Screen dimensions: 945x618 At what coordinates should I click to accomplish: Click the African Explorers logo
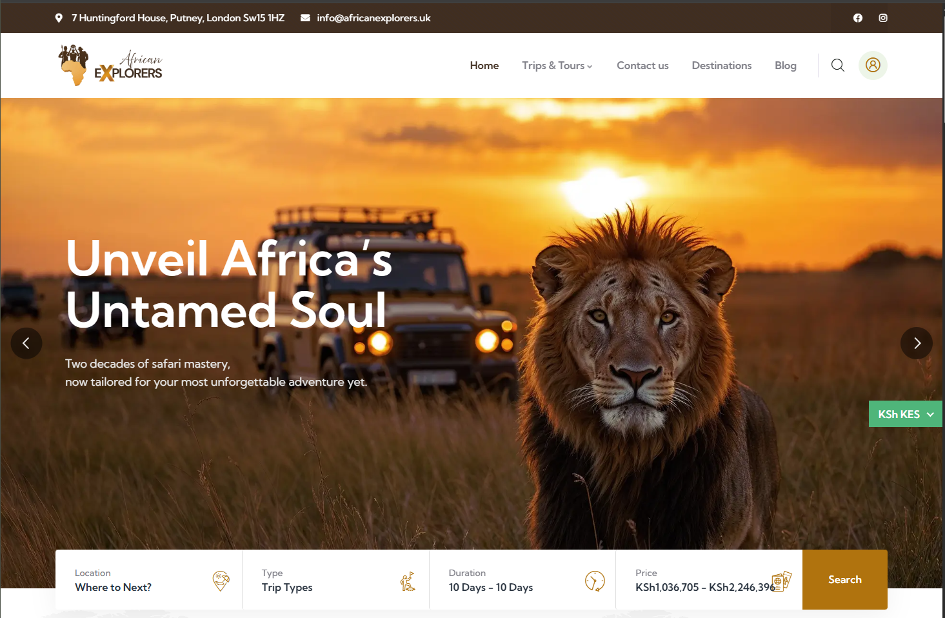(x=110, y=65)
